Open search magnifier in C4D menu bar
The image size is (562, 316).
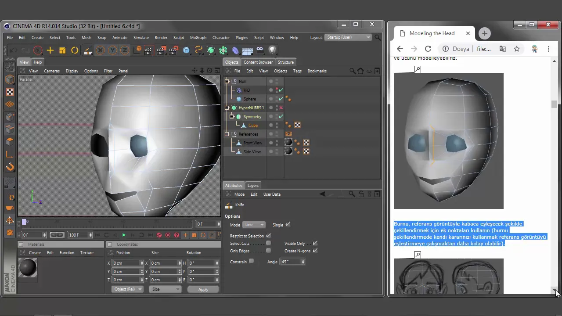pos(378,38)
